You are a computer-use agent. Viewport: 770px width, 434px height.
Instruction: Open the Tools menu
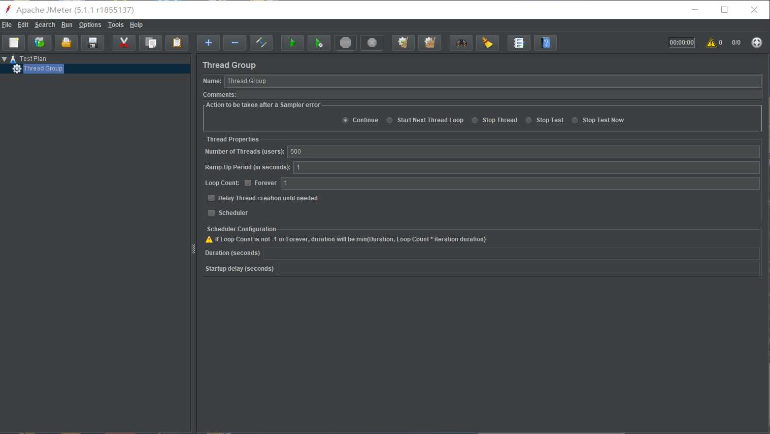pyautogui.click(x=116, y=25)
